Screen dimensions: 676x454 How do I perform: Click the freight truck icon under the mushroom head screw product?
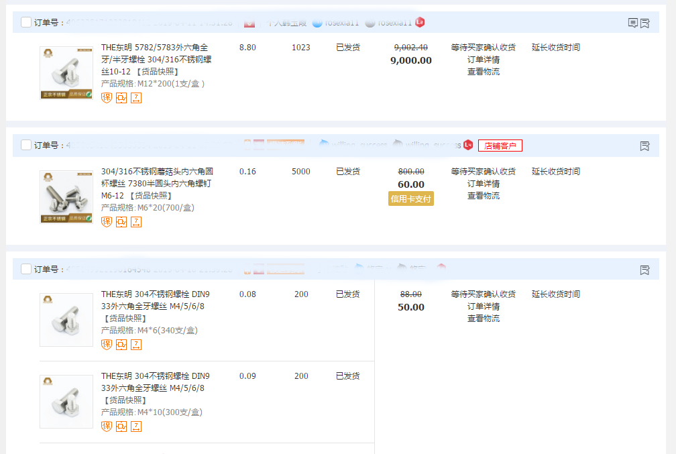pos(121,222)
